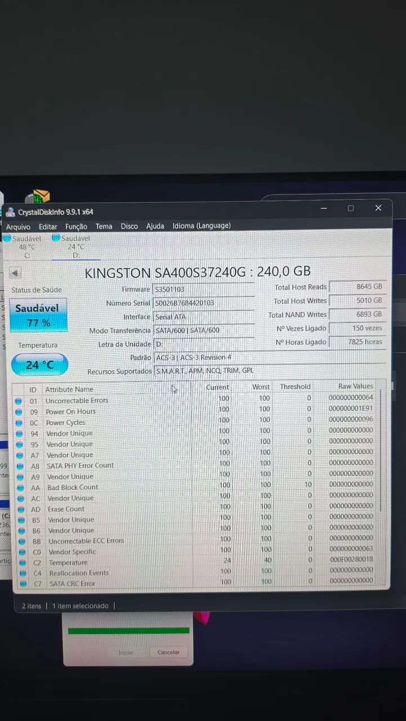Click status dot of Uncorrectable ECC Errors row

[x=22, y=541]
